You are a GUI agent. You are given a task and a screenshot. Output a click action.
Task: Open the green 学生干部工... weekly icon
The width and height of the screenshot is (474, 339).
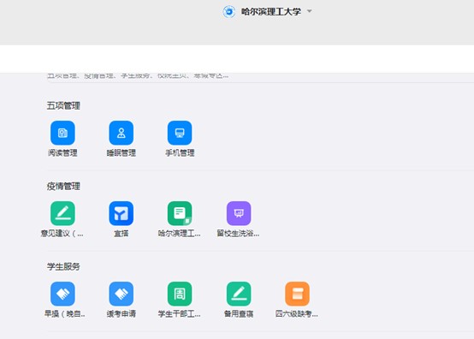pyautogui.click(x=180, y=294)
